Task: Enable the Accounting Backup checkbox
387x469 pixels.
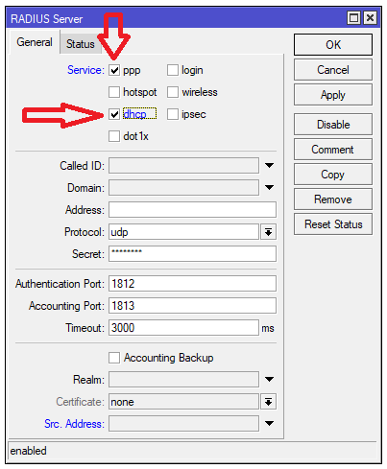Action: 114,358
